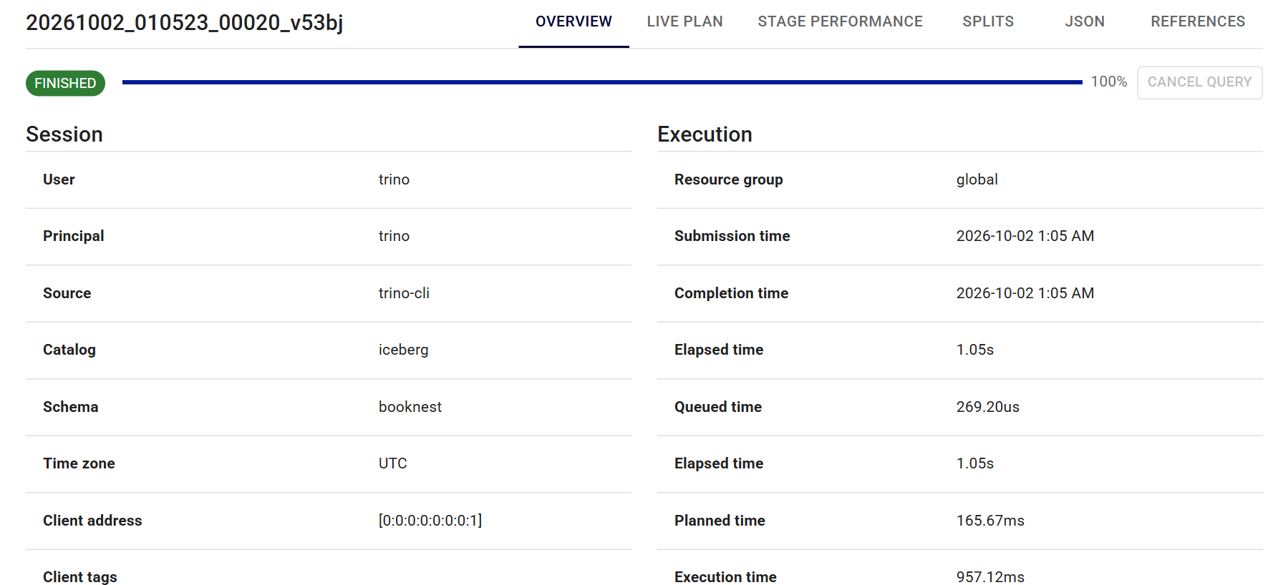Click the Execution section heading
Image resolution: width=1278 pixels, height=585 pixels.
(705, 134)
